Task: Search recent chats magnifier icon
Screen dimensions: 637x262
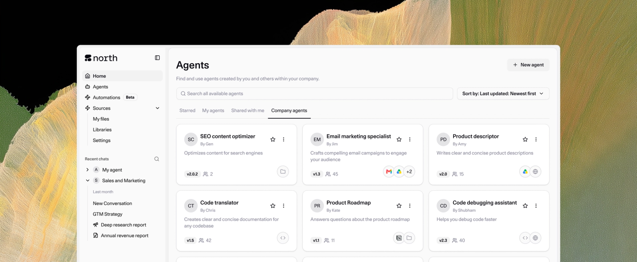Action: click(157, 159)
